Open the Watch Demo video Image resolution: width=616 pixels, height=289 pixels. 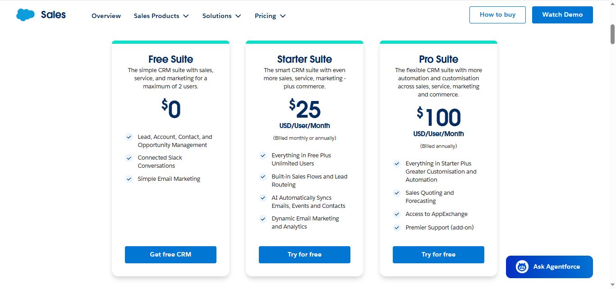click(562, 14)
